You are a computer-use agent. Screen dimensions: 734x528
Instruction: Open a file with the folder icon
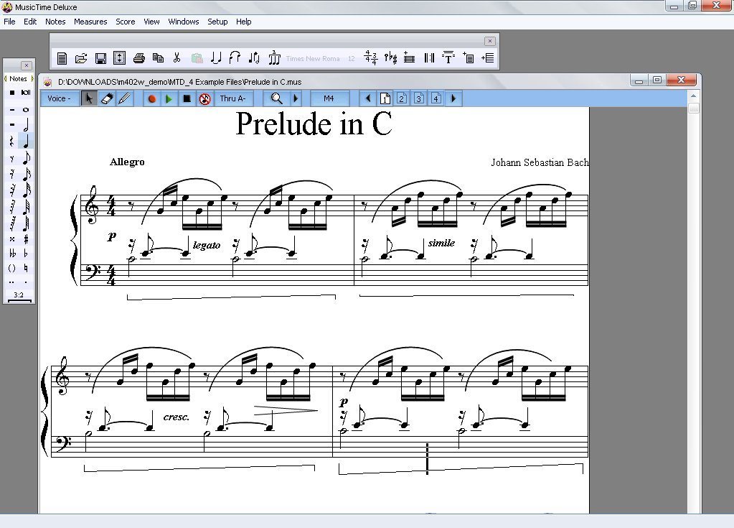tap(81, 58)
